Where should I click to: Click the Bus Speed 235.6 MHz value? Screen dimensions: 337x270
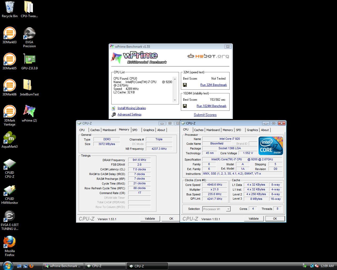[215, 194]
